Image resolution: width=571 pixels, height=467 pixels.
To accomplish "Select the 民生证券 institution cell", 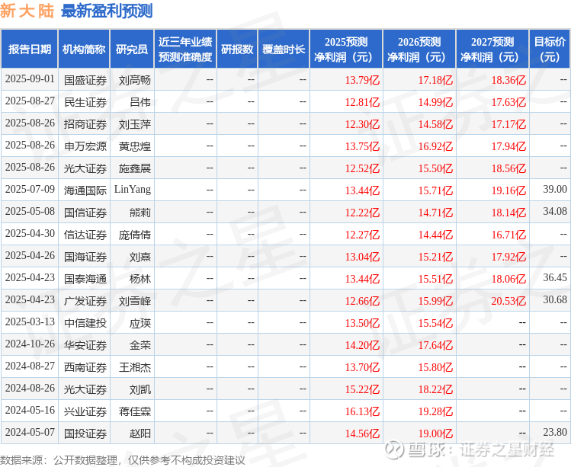I will point(84,101).
